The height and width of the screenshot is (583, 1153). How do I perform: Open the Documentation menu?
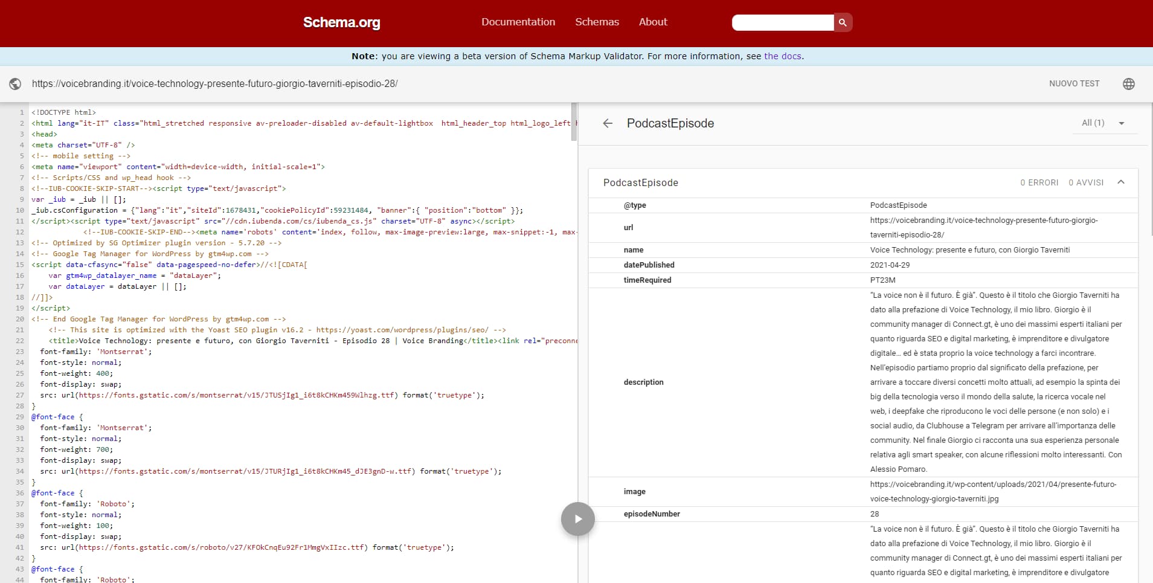click(x=518, y=22)
